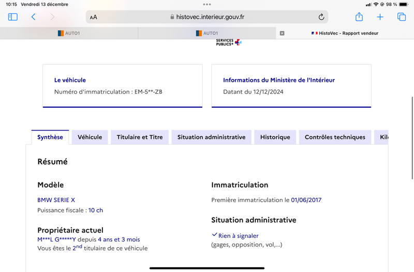
Task: Click the 10 ch fiscal power value
Action: click(96, 210)
